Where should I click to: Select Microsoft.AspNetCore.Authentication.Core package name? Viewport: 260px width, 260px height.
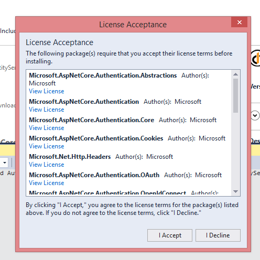point(91,120)
